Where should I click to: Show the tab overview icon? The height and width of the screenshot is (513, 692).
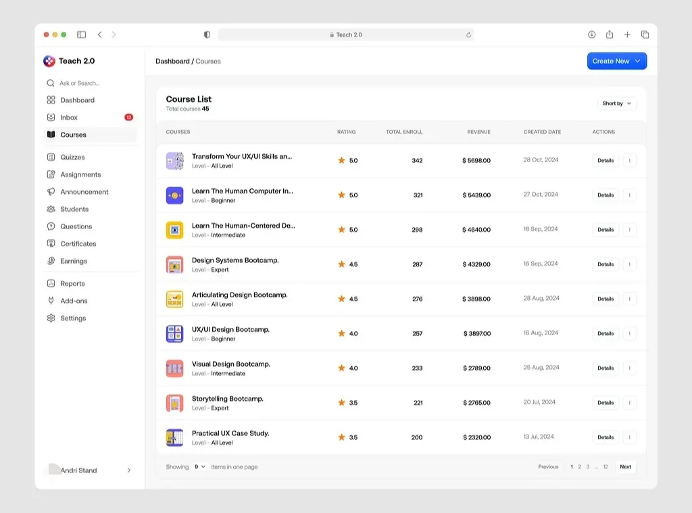click(x=645, y=34)
